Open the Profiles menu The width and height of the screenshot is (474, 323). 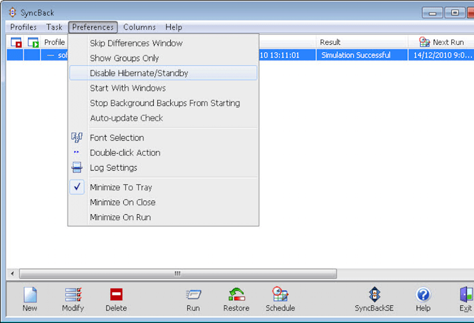(x=23, y=27)
